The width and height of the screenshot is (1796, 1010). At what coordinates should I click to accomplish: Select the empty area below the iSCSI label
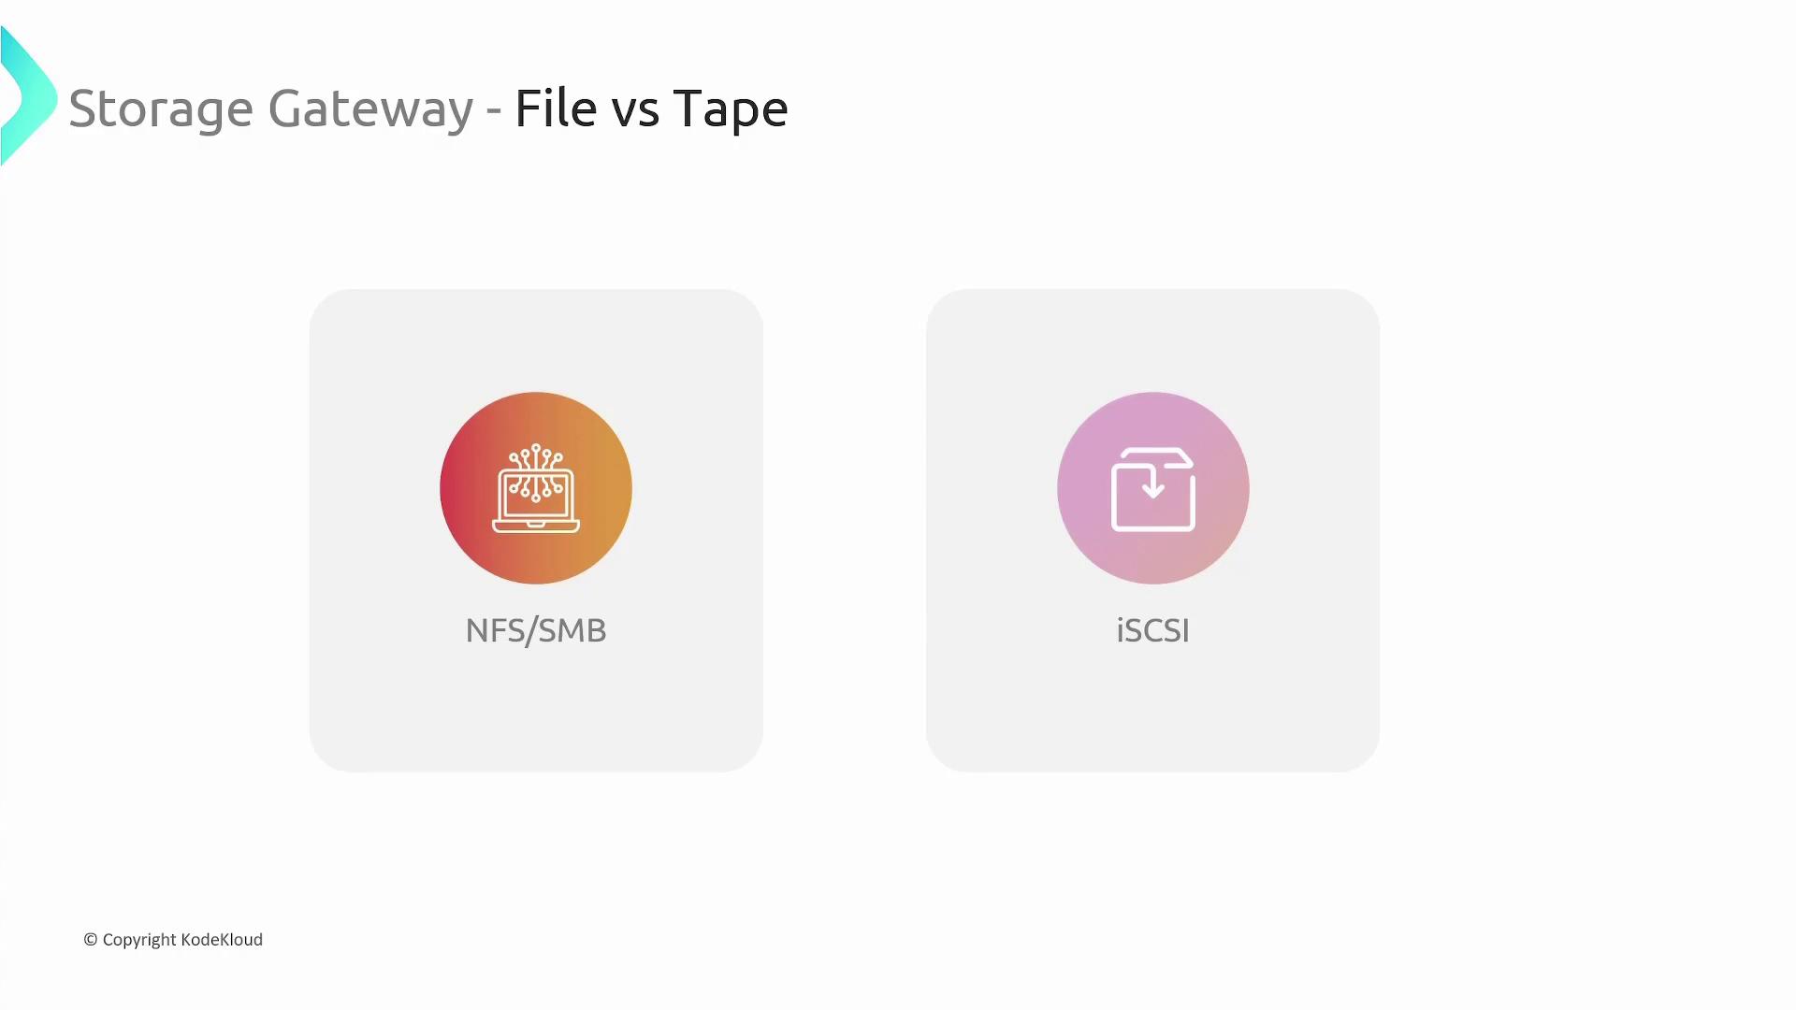[x=1153, y=711]
